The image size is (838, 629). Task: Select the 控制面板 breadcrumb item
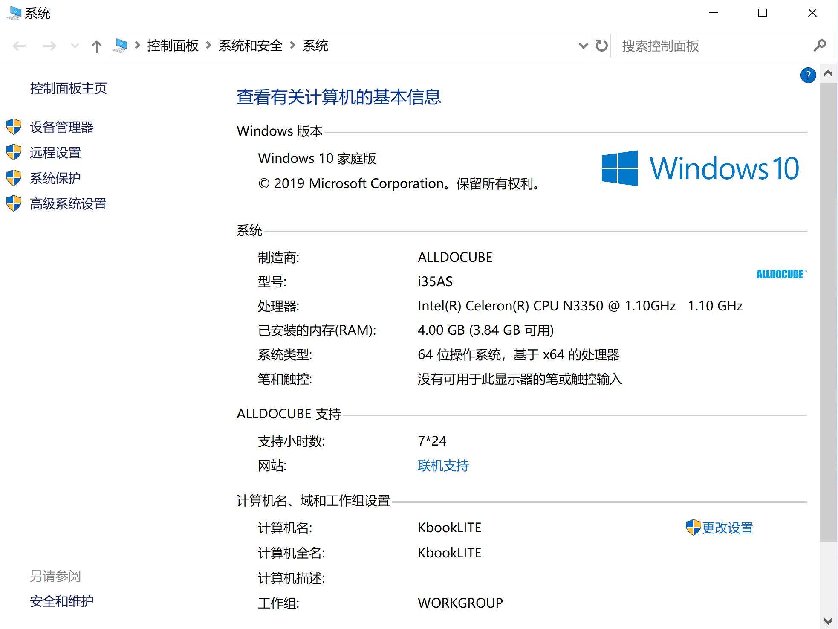(x=173, y=46)
